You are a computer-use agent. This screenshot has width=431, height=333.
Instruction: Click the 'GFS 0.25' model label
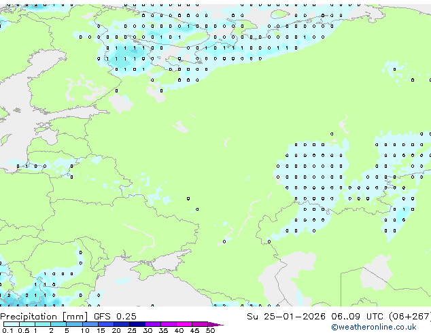115,317
